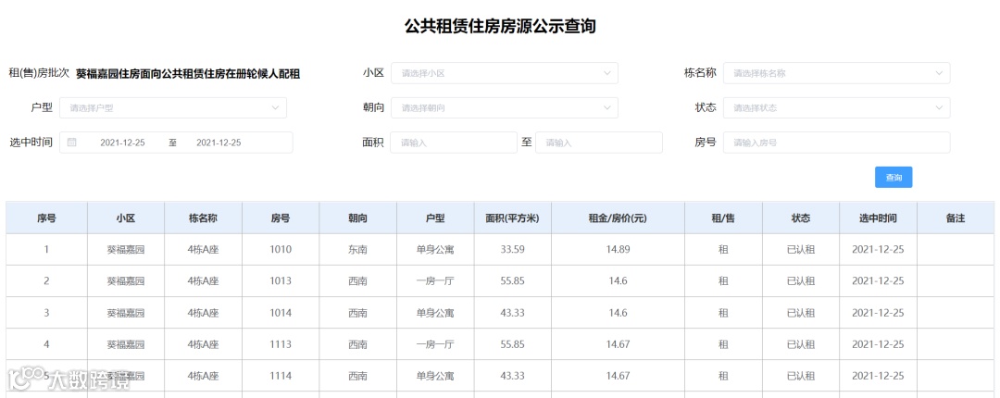Click the 小区 column header in table
Viewport: 1000px width, 398px height.
[x=126, y=218]
